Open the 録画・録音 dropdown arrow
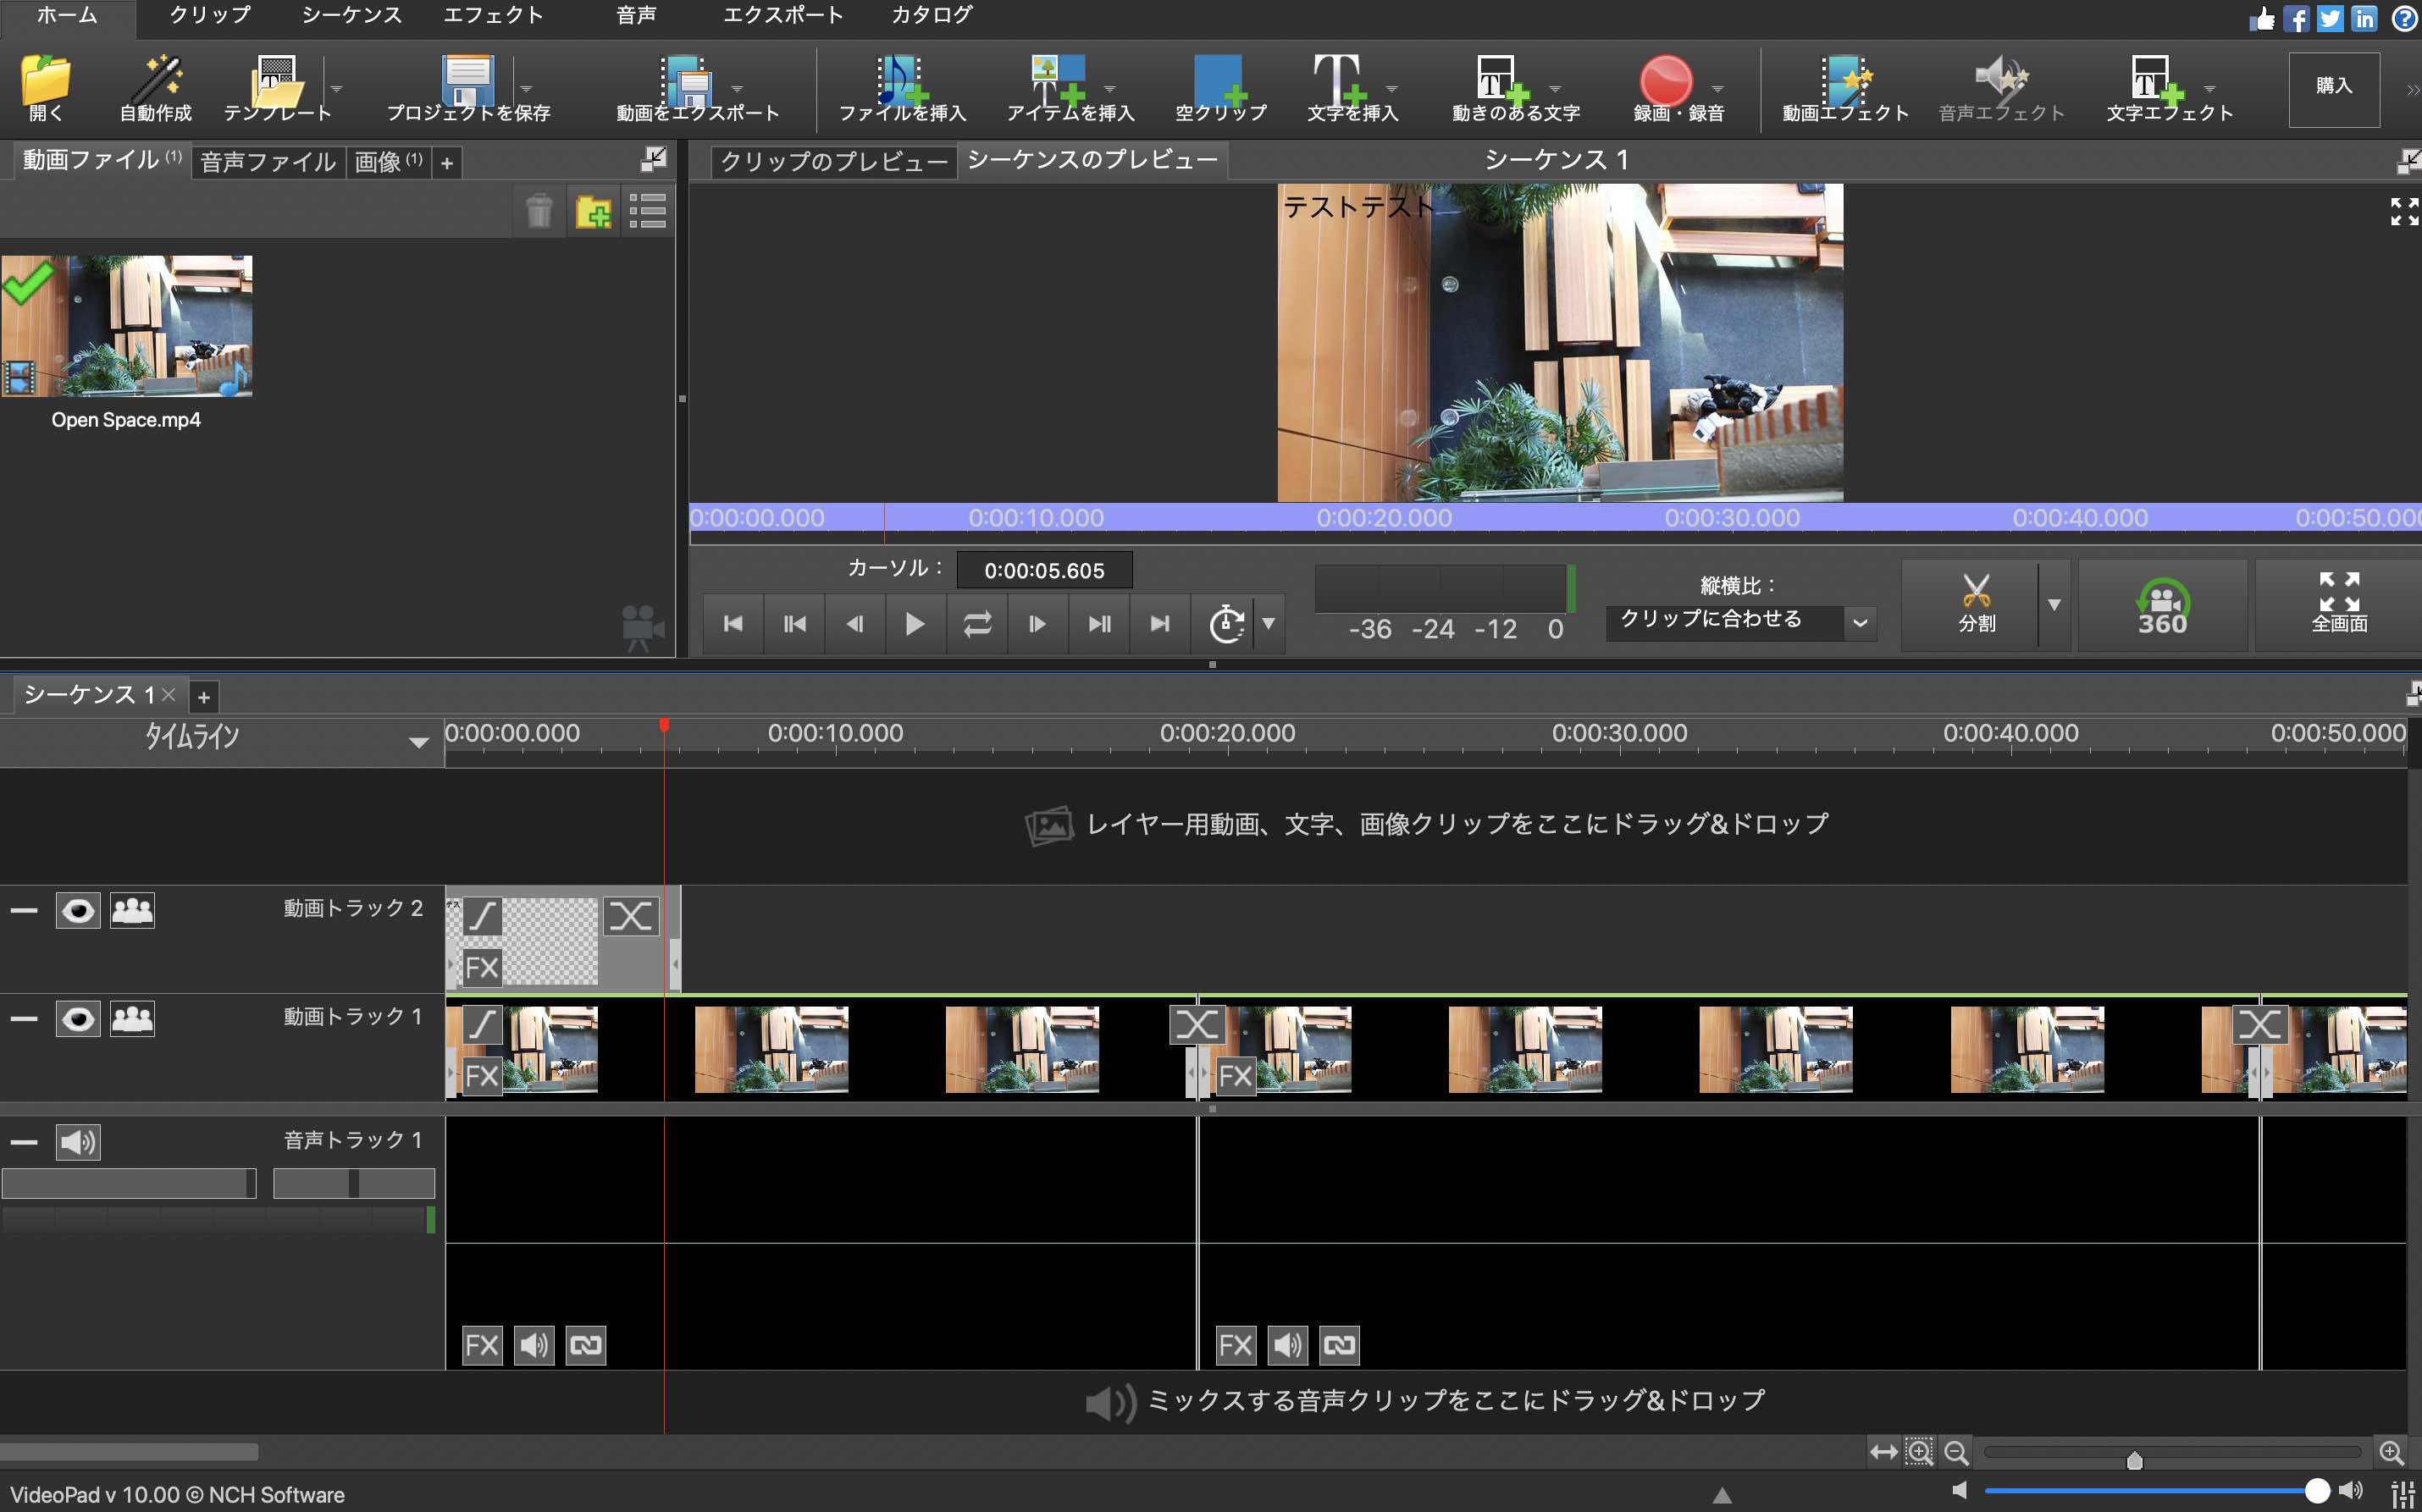Screen dimensions: 2422x1512 pyautogui.click(x=1717, y=88)
